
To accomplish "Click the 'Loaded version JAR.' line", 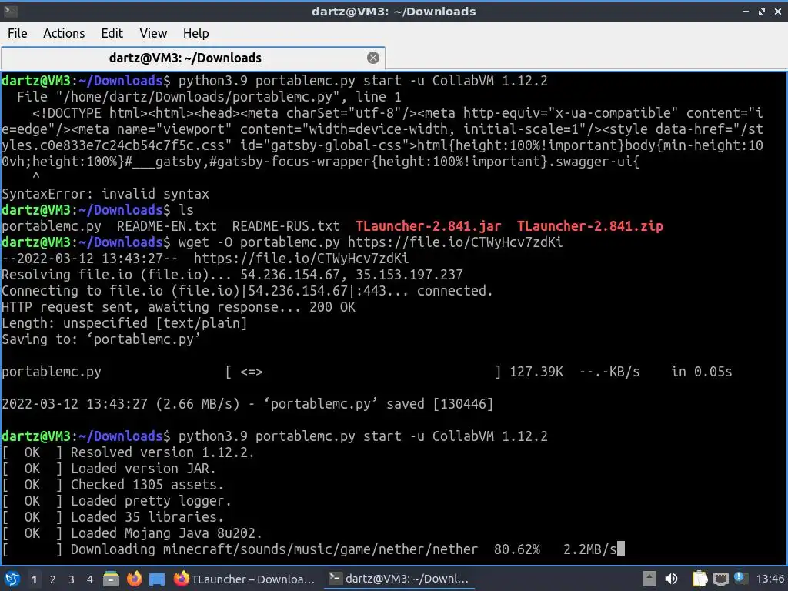I will [x=143, y=469].
